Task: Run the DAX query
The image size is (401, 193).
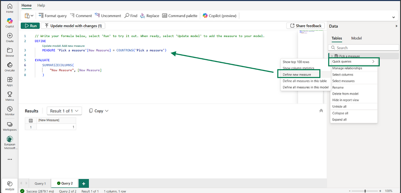Action: (30, 26)
